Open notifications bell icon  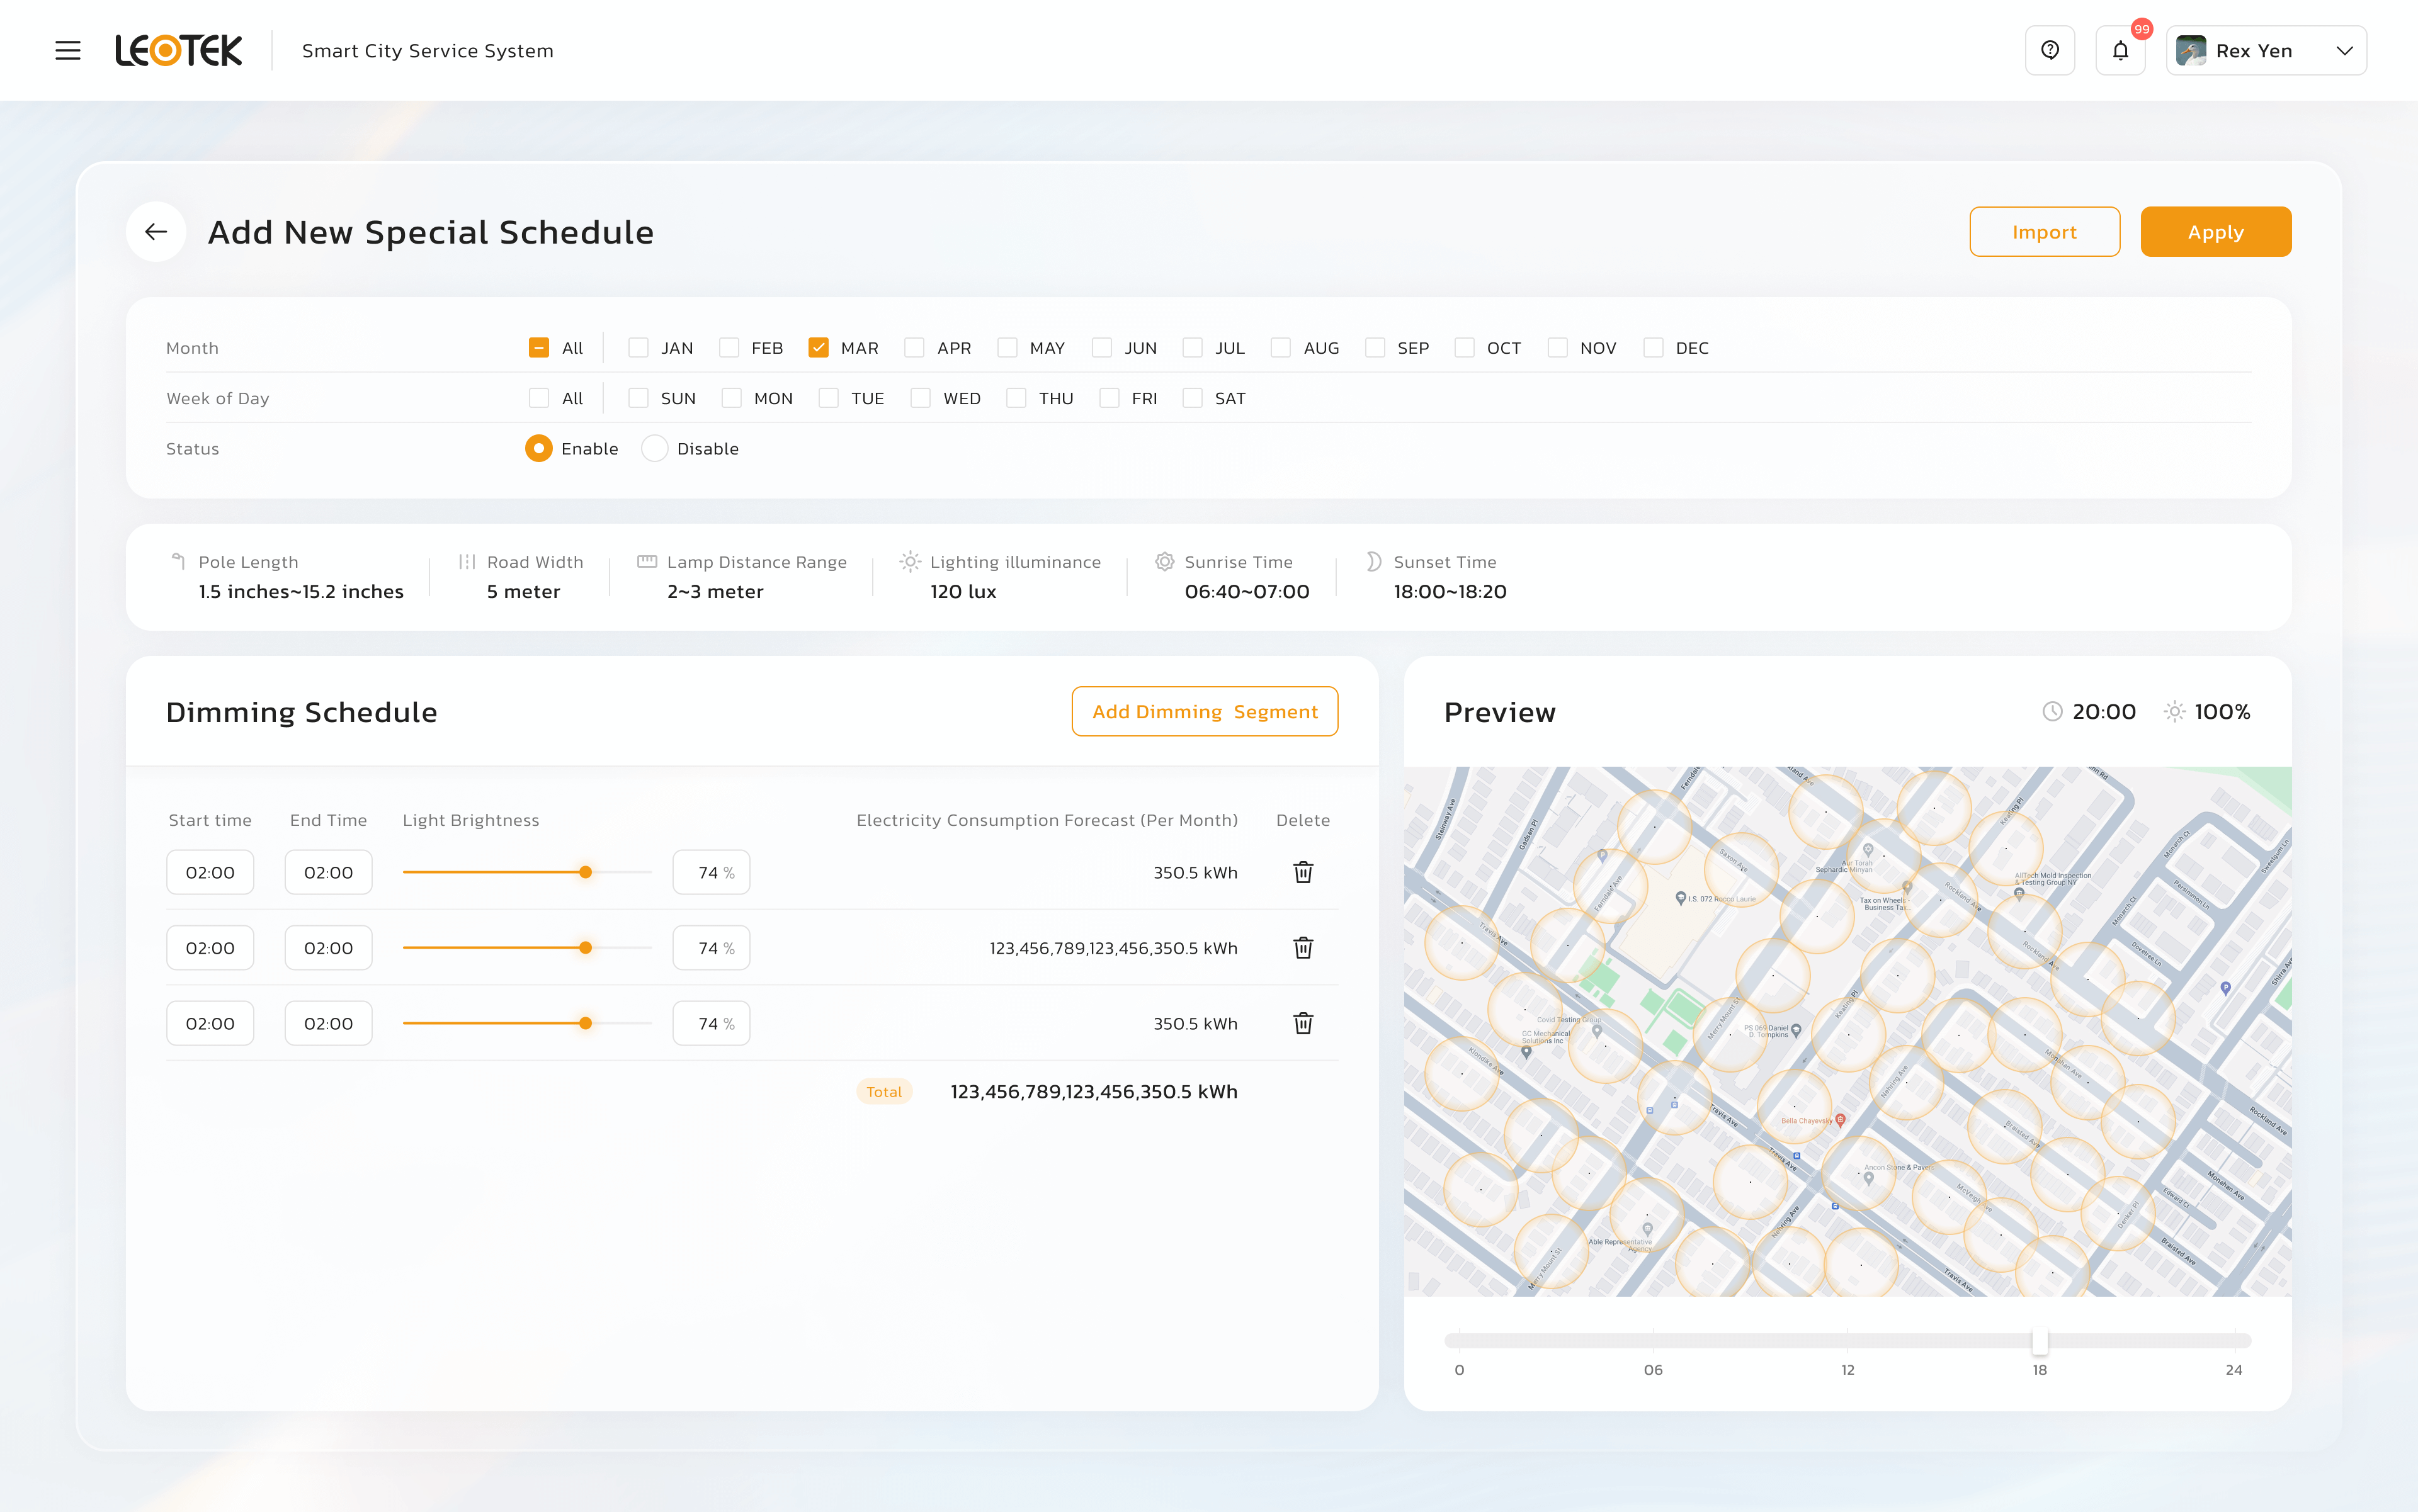point(2120,50)
